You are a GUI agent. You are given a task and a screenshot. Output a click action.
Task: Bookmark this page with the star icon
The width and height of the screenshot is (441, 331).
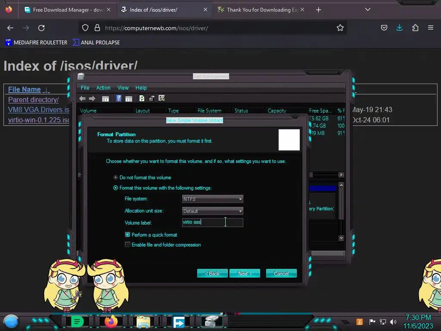(340, 28)
